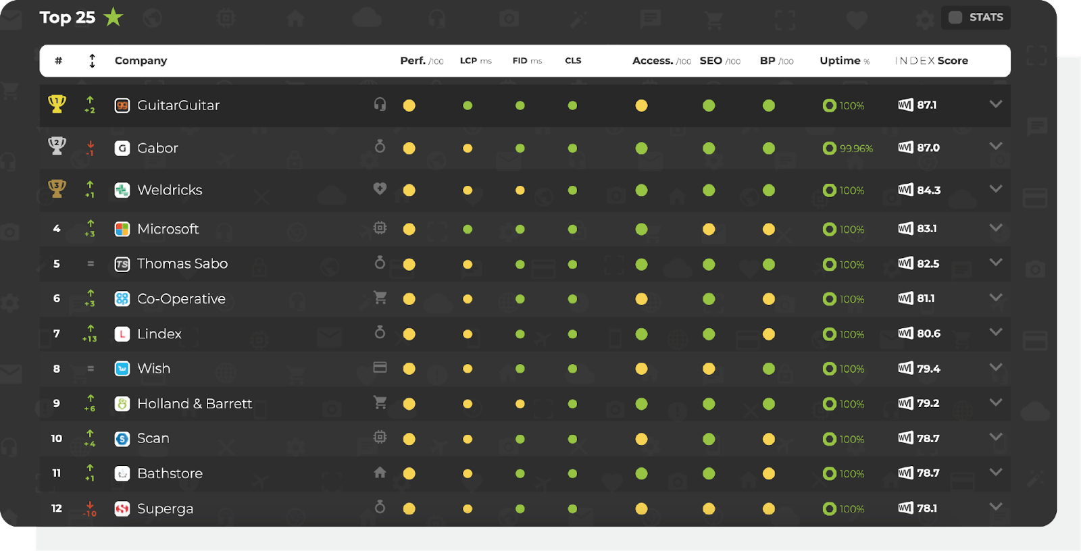Screen dimensions: 1081x551
Task: Click the Bathstore company logo
Action: pos(122,474)
